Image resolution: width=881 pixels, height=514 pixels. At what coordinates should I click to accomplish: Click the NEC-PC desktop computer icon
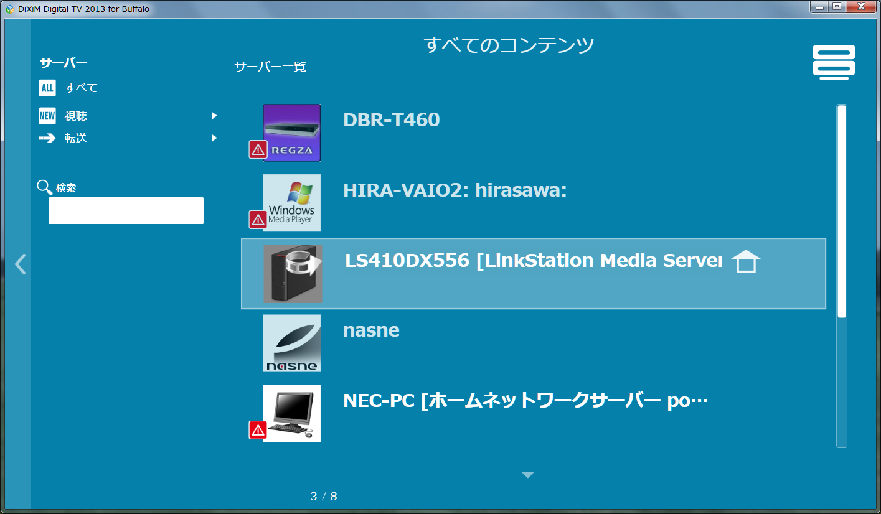292,413
